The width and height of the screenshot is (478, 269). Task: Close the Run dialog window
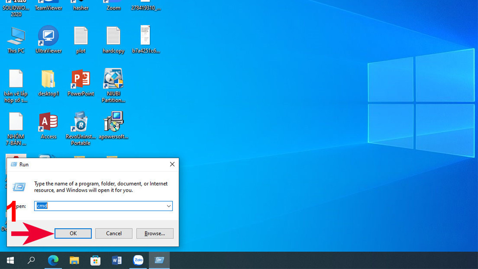click(x=172, y=164)
